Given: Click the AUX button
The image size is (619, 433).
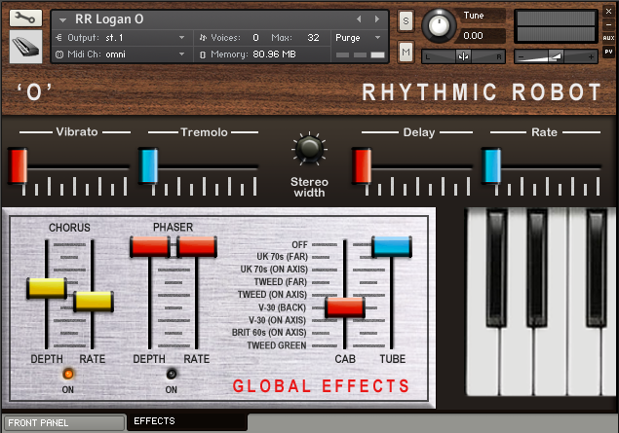Looking at the screenshot, I should pos(608,38).
